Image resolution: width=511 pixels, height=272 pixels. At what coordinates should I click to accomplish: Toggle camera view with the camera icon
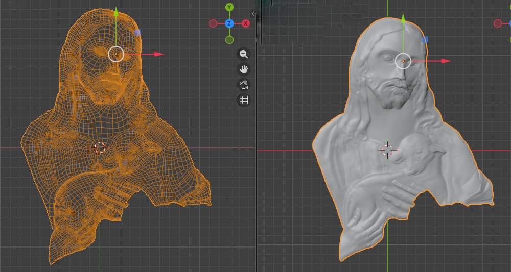pyautogui.click(x=244, y=85)
